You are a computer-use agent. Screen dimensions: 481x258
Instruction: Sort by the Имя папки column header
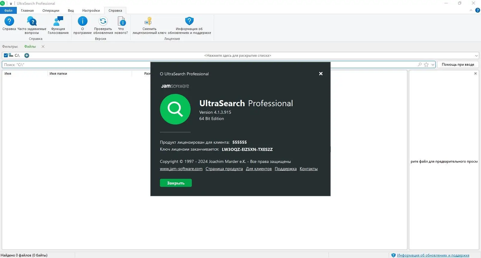click(90, 73)
